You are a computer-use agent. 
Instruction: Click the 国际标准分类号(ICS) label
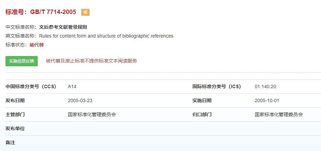(x=216, y=86)
